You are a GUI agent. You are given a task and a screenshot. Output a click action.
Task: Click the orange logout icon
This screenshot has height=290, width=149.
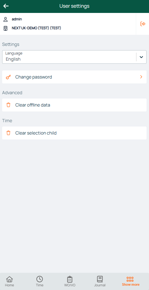[x=143, y=24]
